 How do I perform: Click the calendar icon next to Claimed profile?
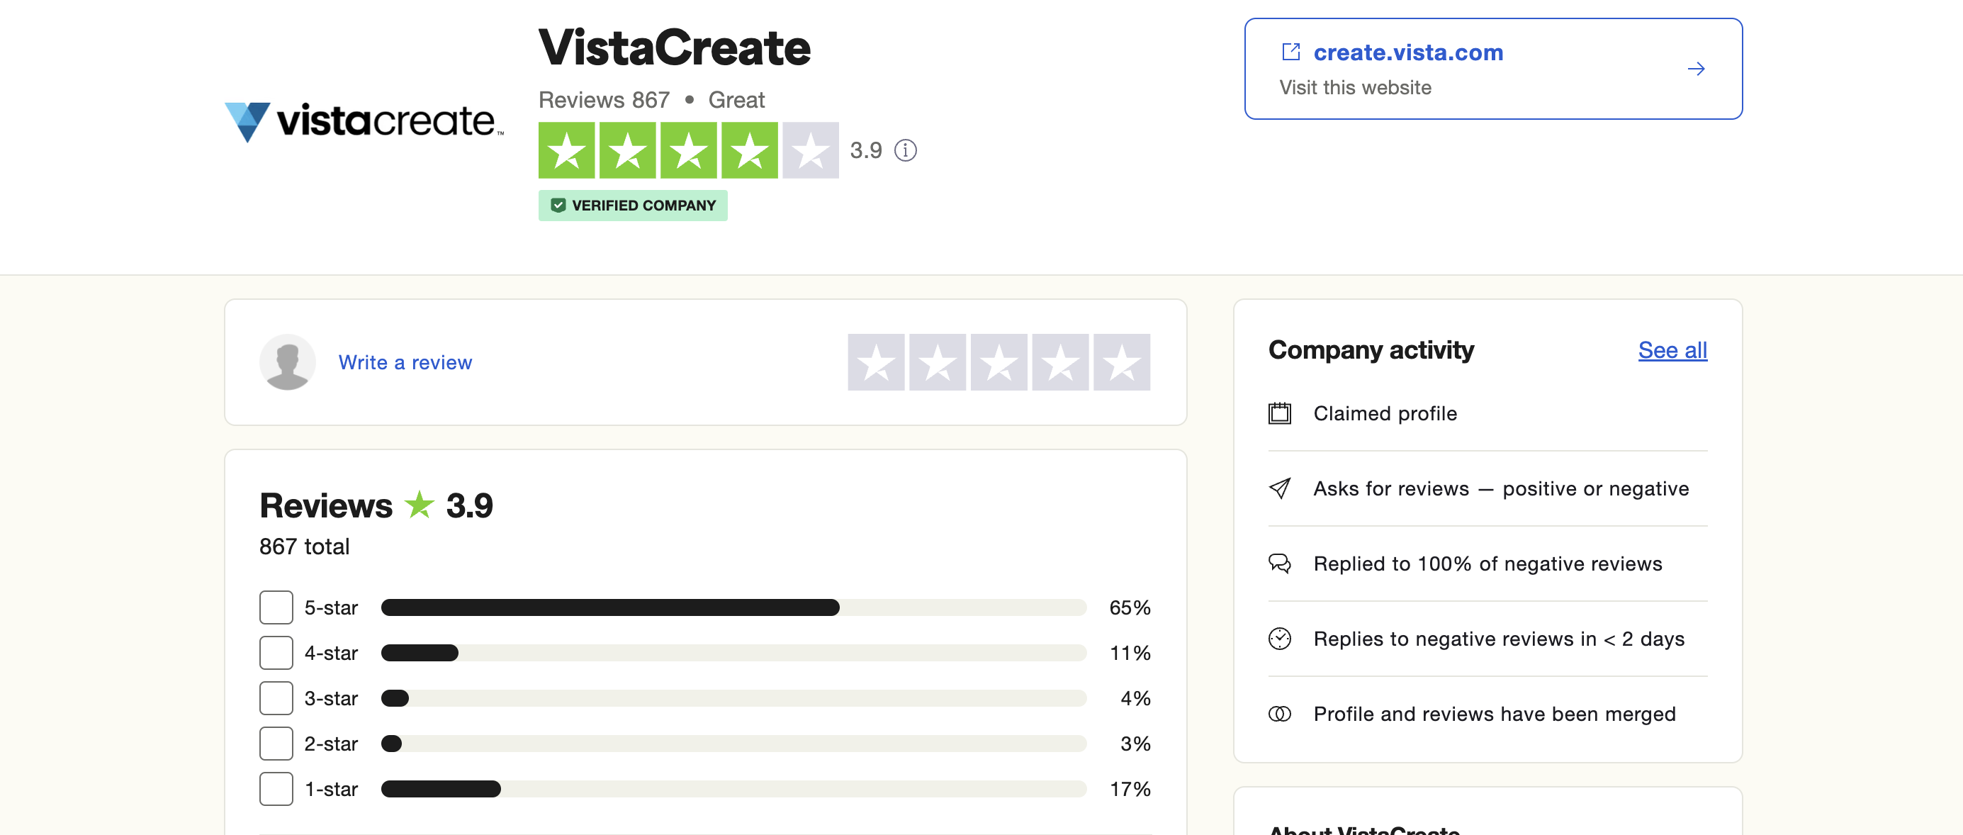point(1281,413)
